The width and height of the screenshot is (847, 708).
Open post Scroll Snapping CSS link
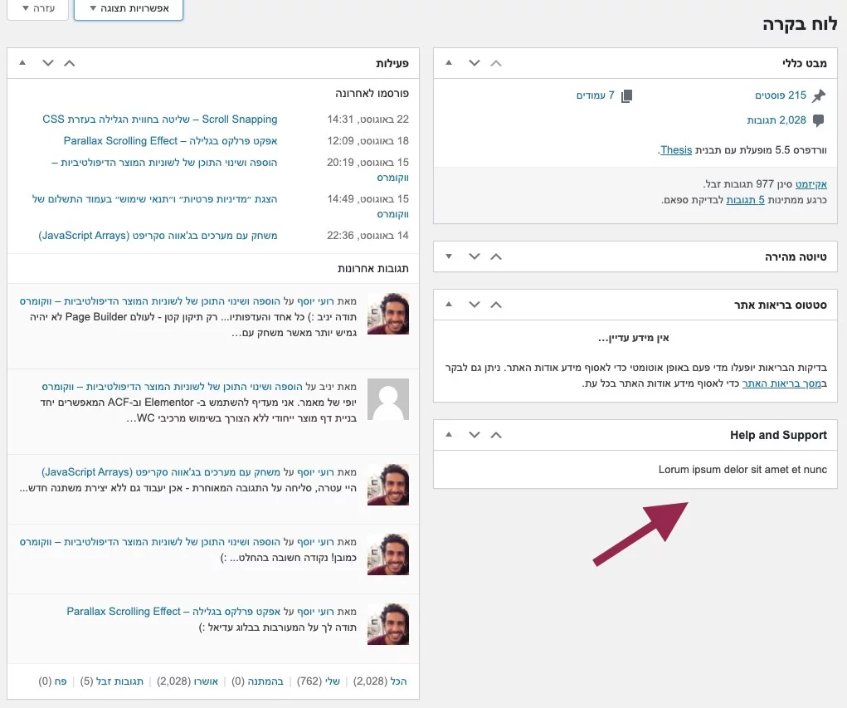click(160, 119)
